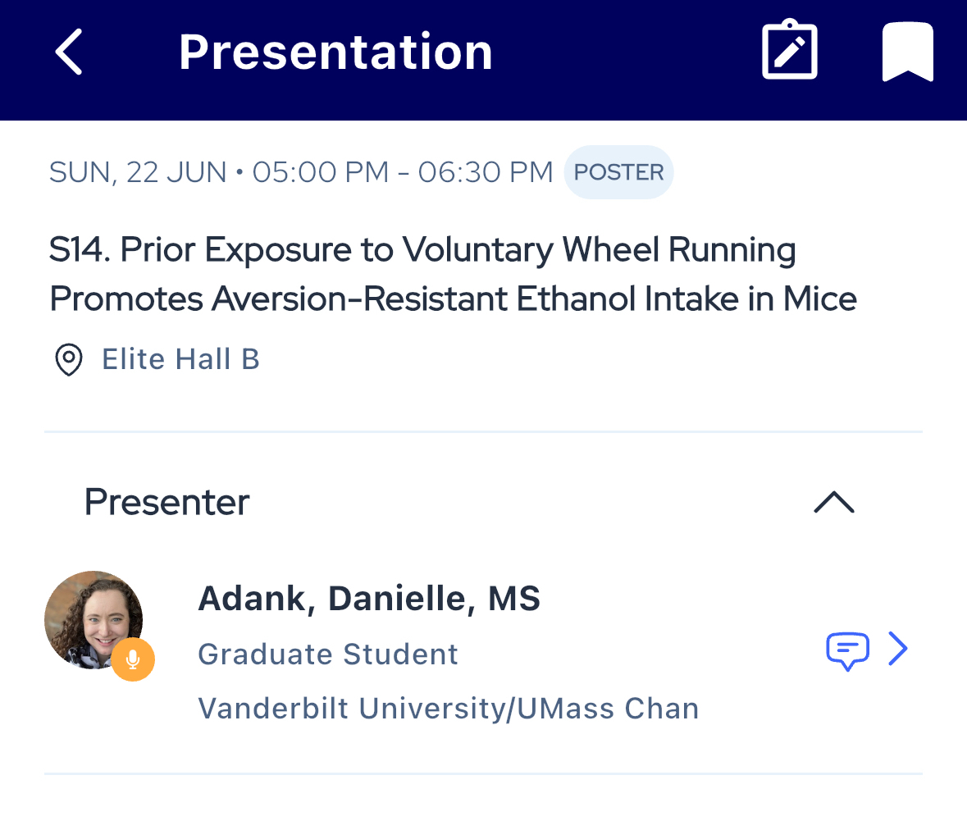Tap the 06:30 PM end time
Viewport: 967px width, 830px height.
coord(486,172)
